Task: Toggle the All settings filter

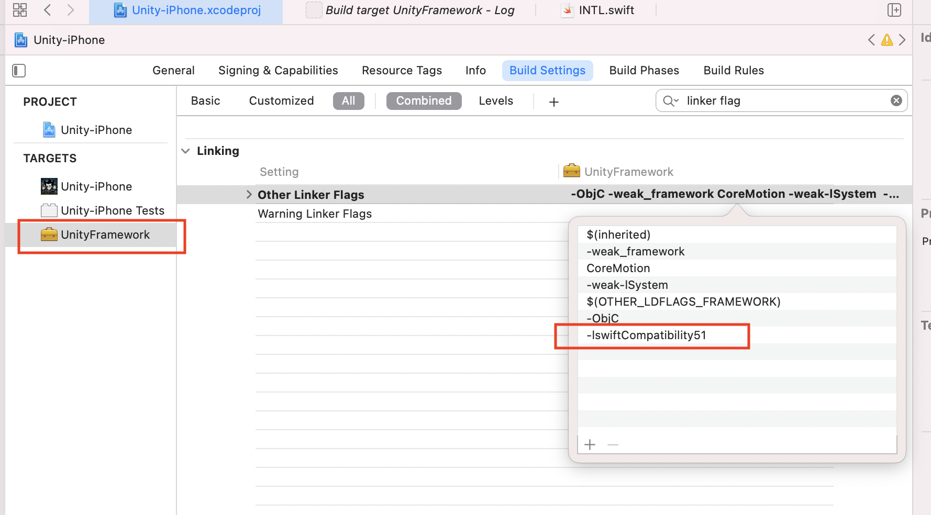Action: (348, 101)
